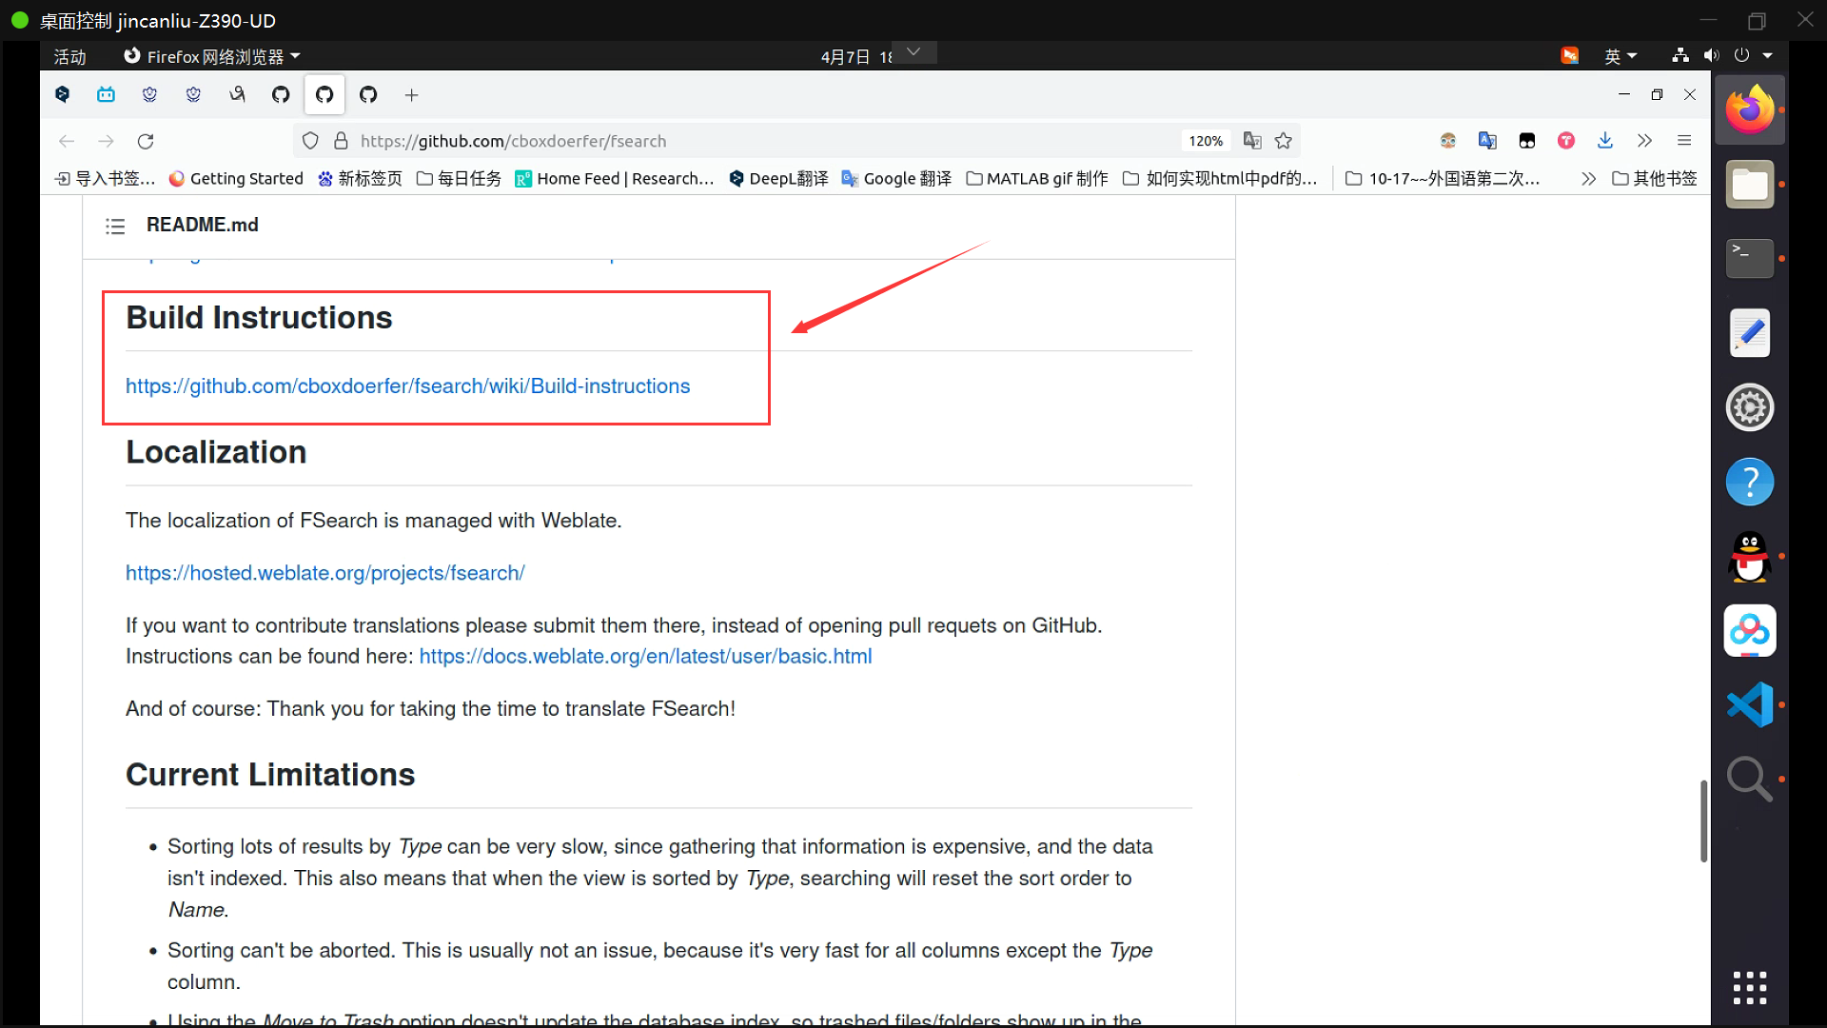Open Visual Studio Code from the dock
Viewport: 1827px width, 1028px height.
click(1749, 704)
